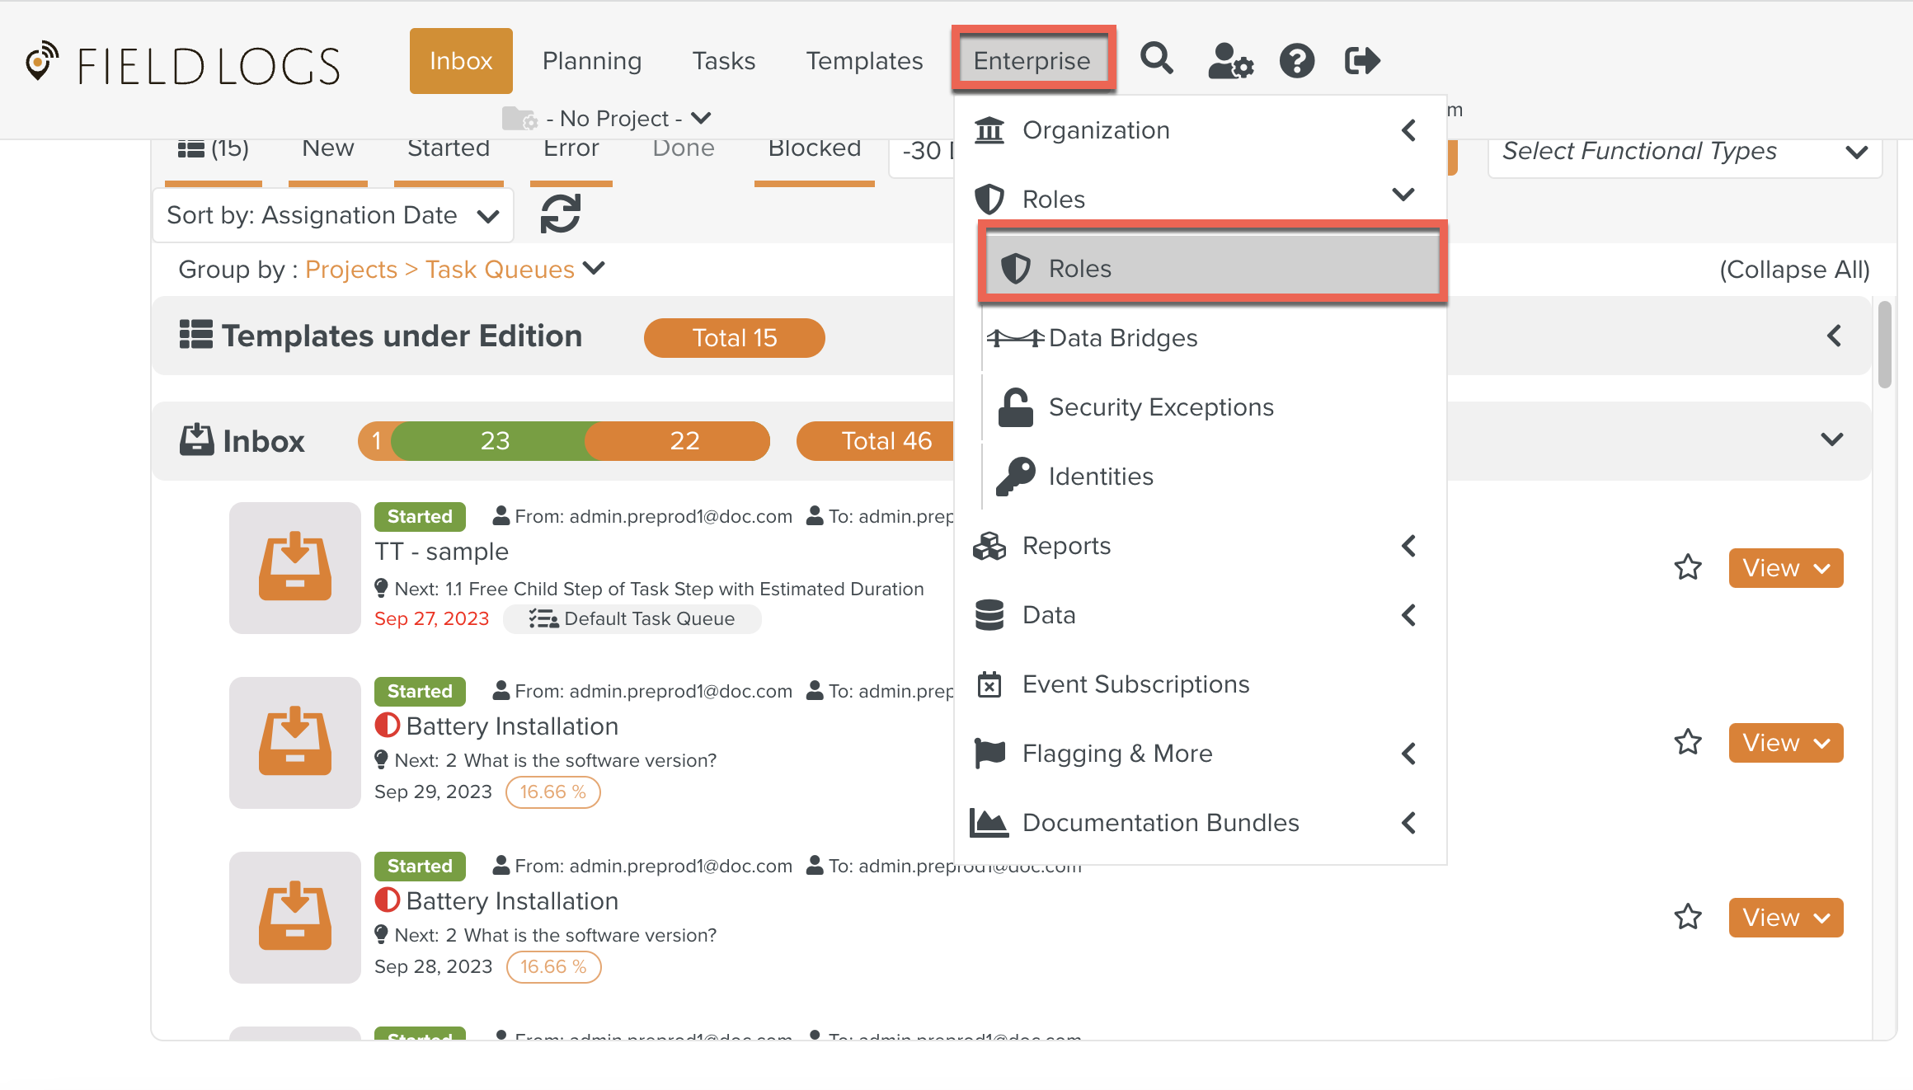Switch to the Planning tab
This screenshot has height=1090, width=1913.
point(591,61)
